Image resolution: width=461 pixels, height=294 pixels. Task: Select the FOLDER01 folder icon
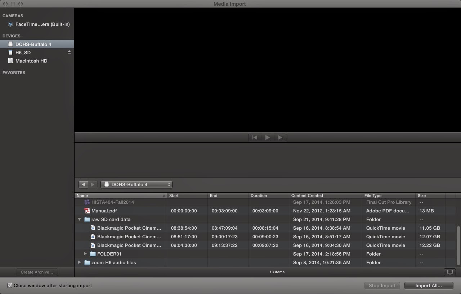(x=93, y=254)
